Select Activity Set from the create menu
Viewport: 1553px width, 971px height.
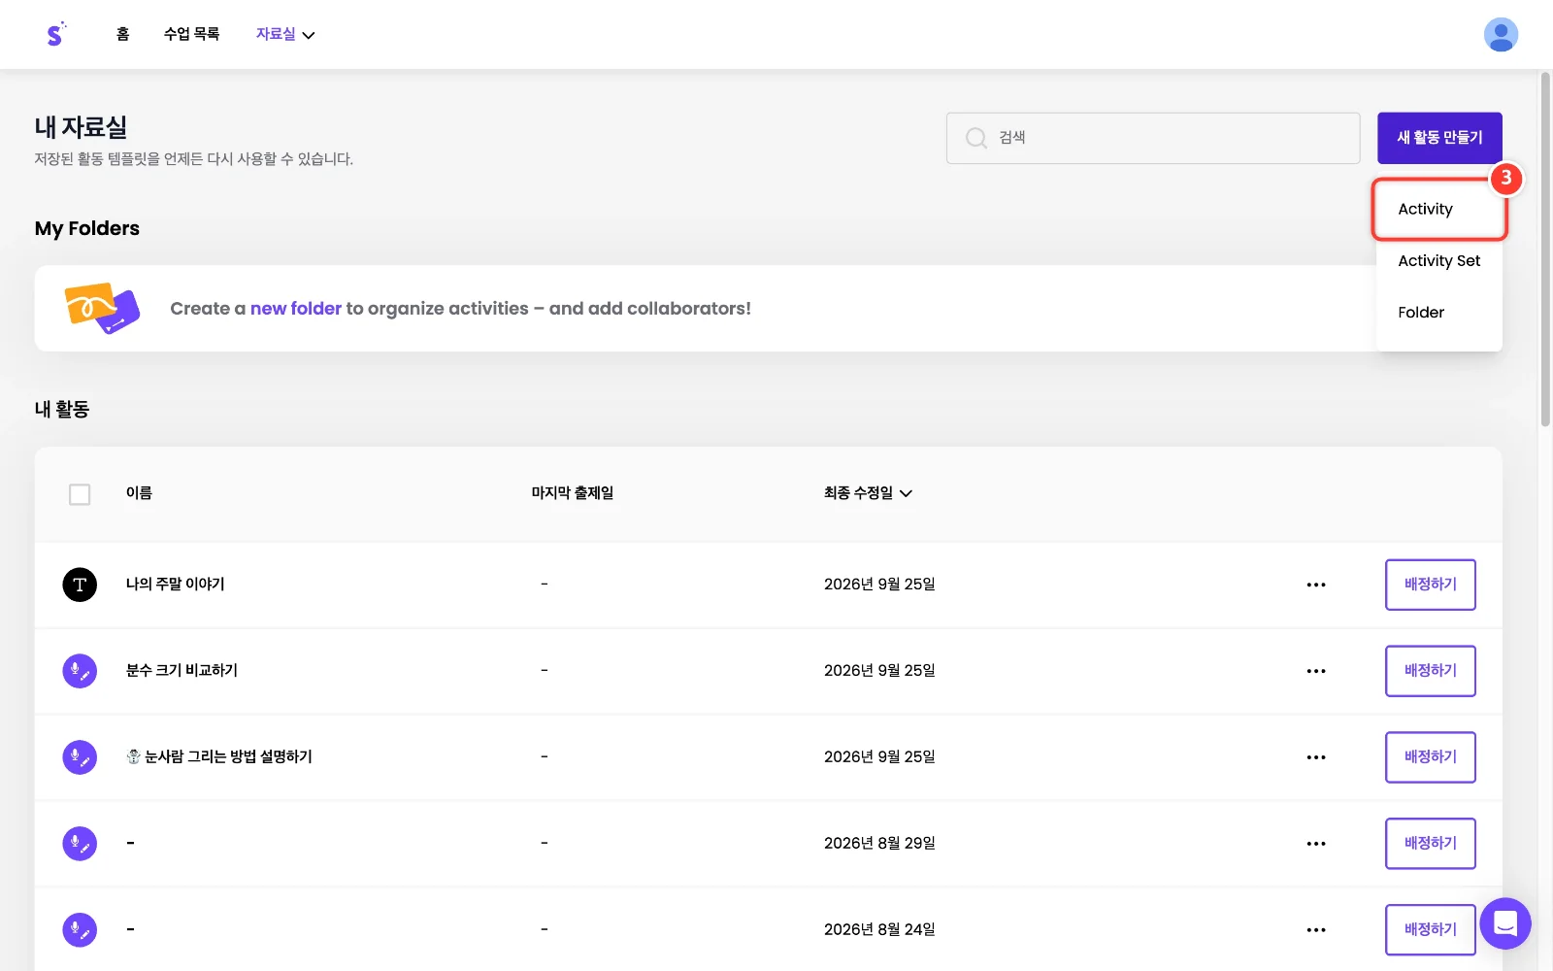(1439, 260)
